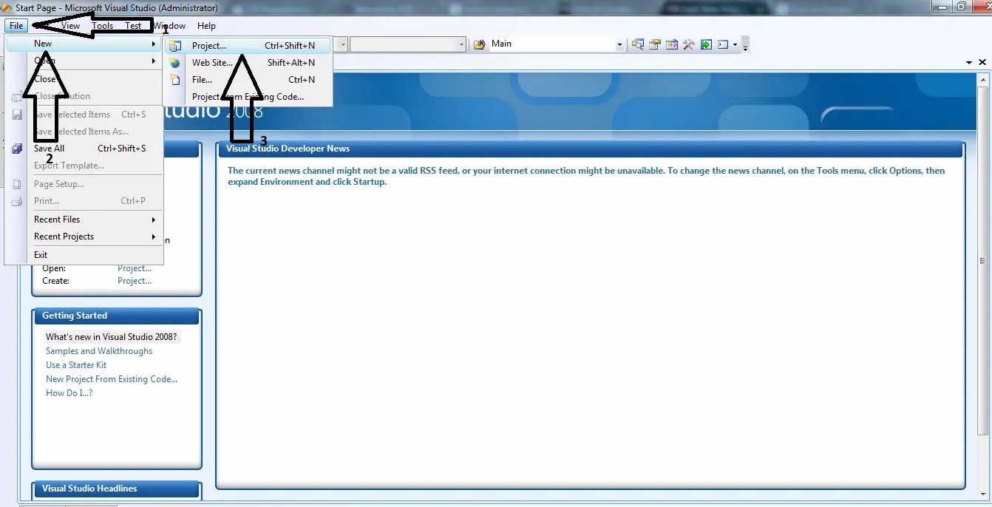The width and height of the screenshot is (992, 507).
Task: Click the Print... Ctrl+P menu entry
Action: tap(84, 201)
